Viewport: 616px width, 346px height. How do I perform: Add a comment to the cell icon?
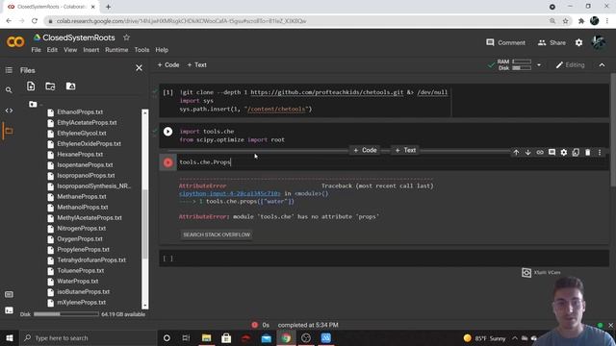pos(552,152)
